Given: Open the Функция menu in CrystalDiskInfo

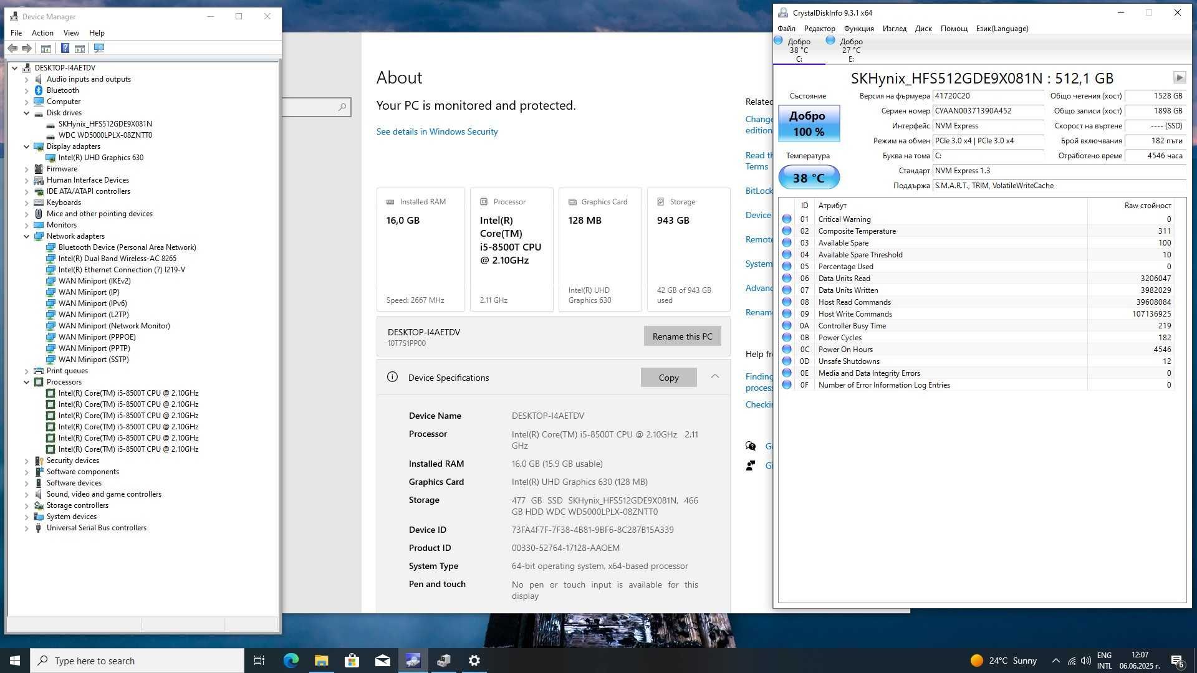Looking at the screenshot, I should pos(858,29).
